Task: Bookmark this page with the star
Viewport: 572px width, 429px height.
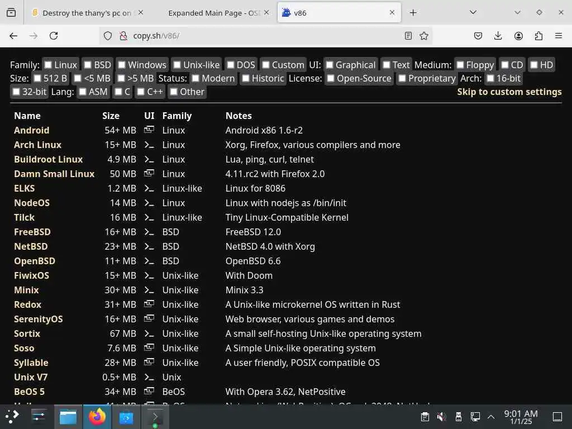Action: click(424, 36)
